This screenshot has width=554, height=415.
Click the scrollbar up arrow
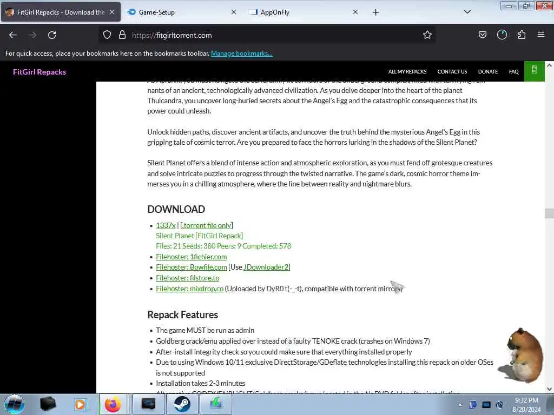[x=549, y=65]
